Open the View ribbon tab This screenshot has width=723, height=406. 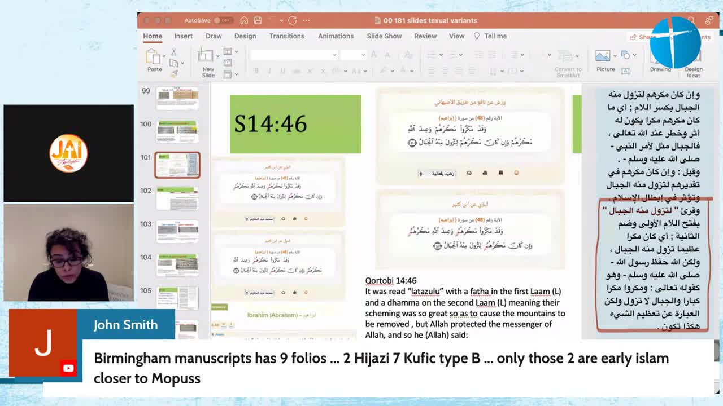tap(456, 36)
